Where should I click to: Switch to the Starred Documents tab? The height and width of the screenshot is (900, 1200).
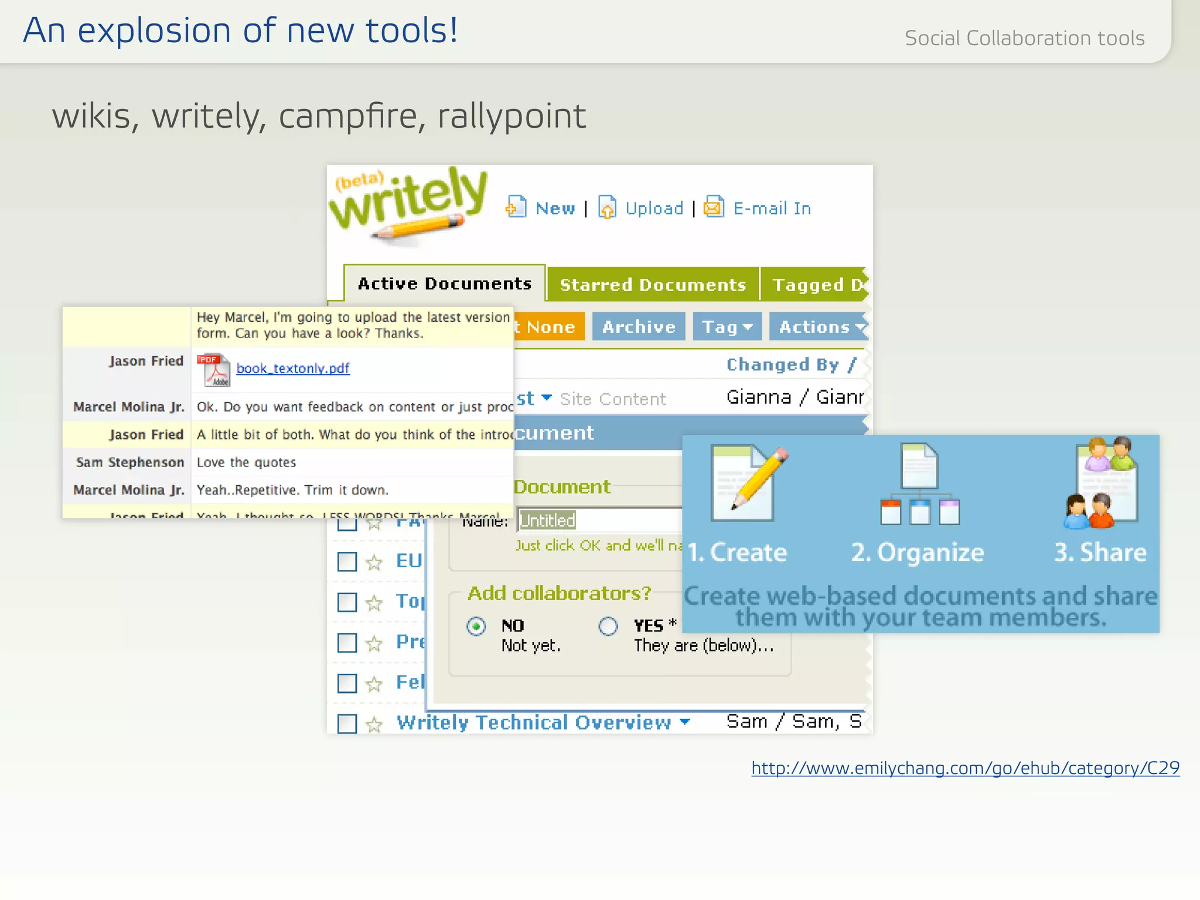(x=653, y=285)
